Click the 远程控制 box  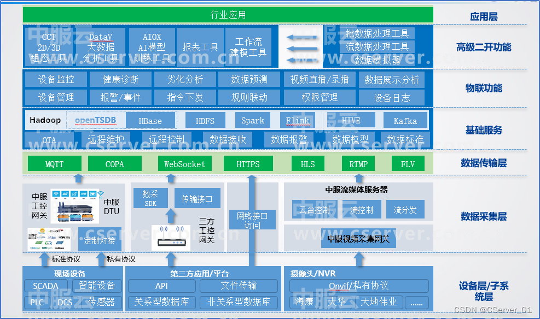click(167, 139)
